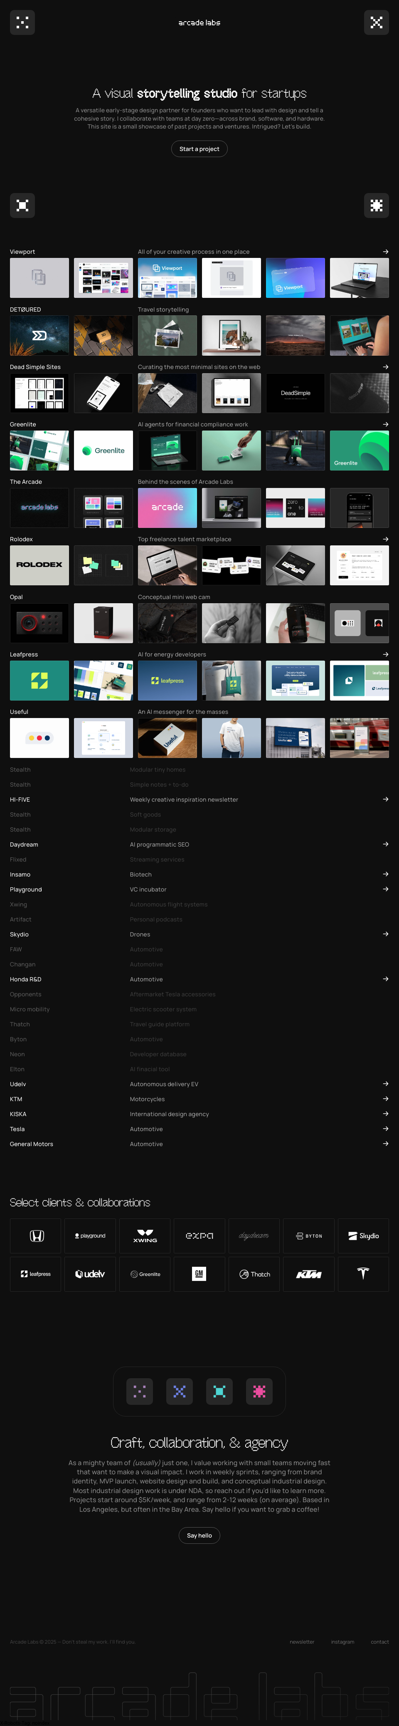Viewport: 399px width, 1726px height.
Task: Select the pink pixel icon swatch
Action: pos(259,1392)
